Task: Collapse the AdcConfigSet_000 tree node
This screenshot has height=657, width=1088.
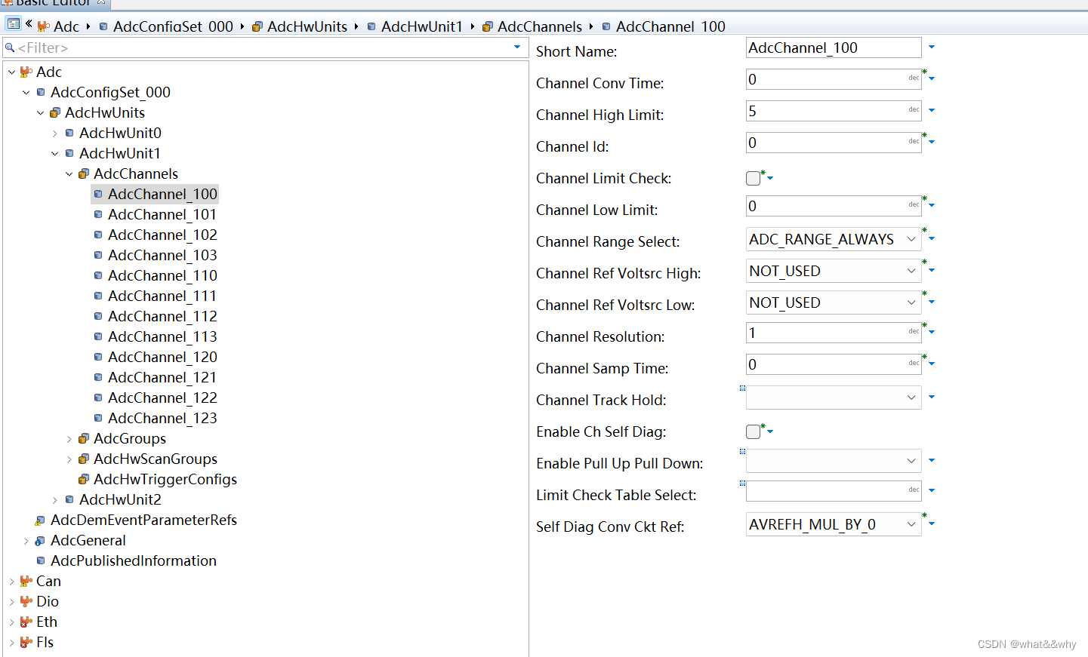Action: click(x=26, y=92)
